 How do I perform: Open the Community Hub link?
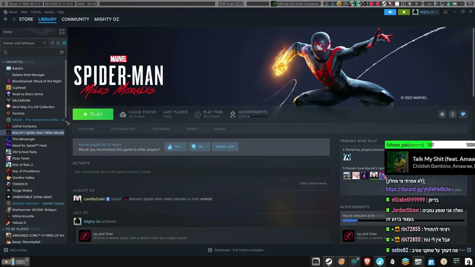pos(123,129)
